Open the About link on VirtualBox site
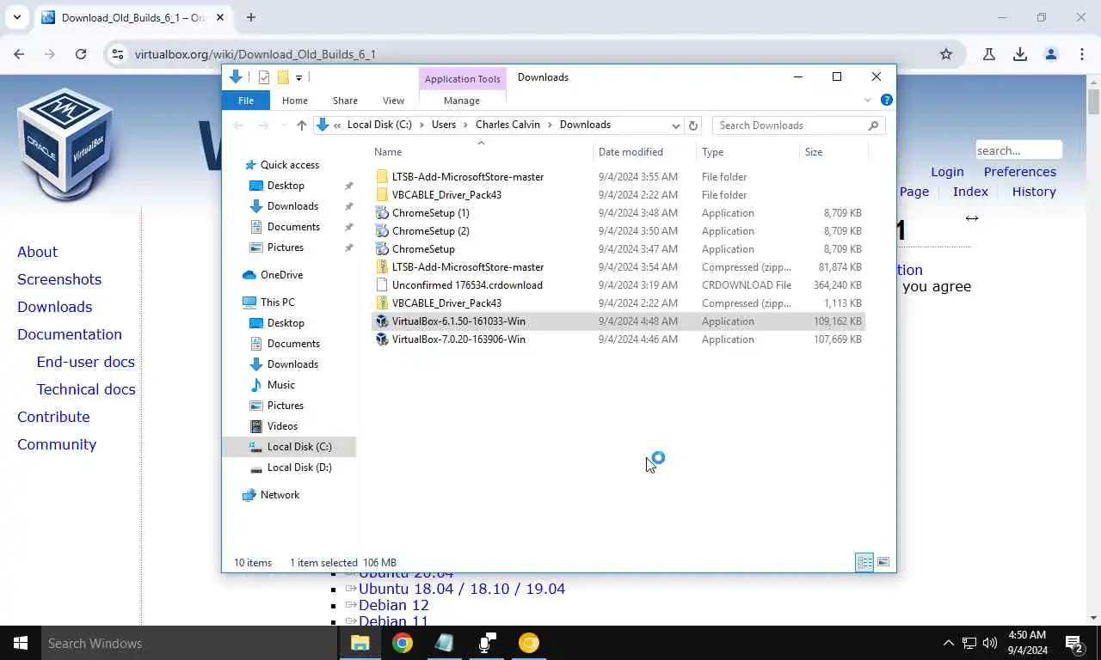This screenshot has width=1101, height=660. point(37,252)
